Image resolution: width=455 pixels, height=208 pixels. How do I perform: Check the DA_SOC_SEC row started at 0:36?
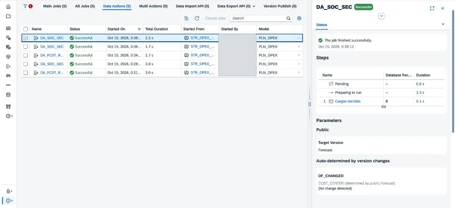point(26,47)
